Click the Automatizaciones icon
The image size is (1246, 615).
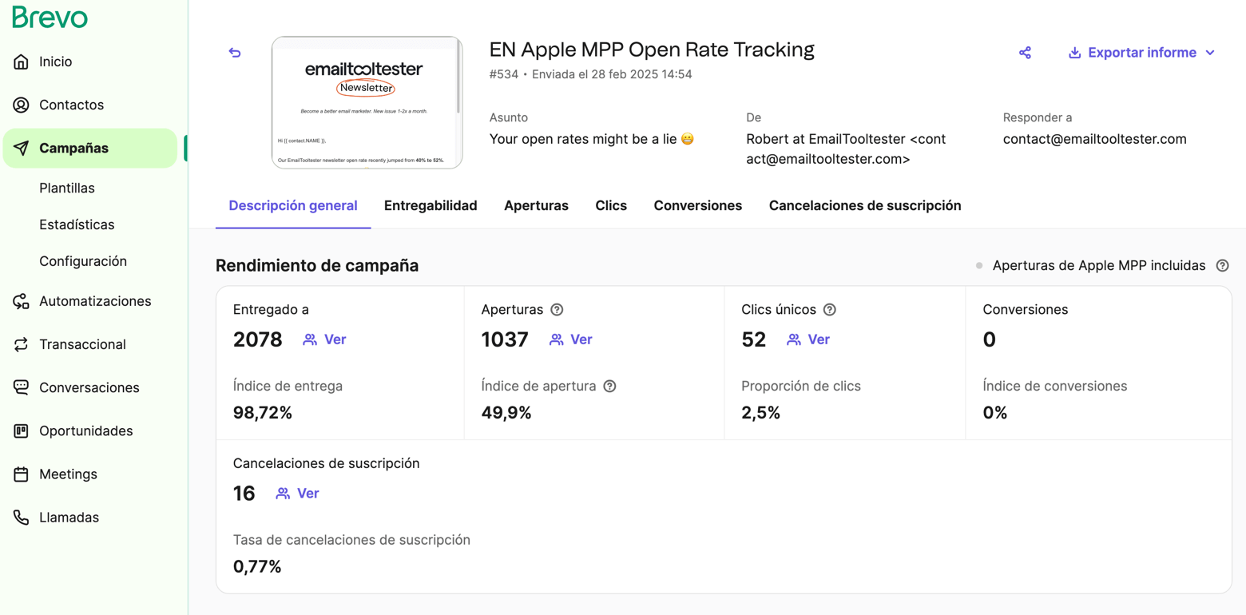[x=22, y=301]
